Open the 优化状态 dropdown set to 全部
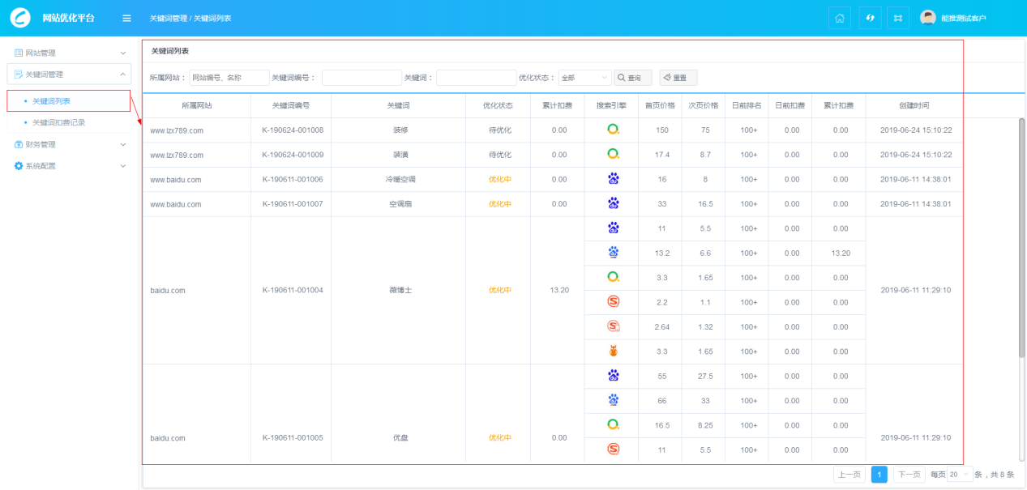The height and width of the screenshot is (490, 1027). click(584, 78)
